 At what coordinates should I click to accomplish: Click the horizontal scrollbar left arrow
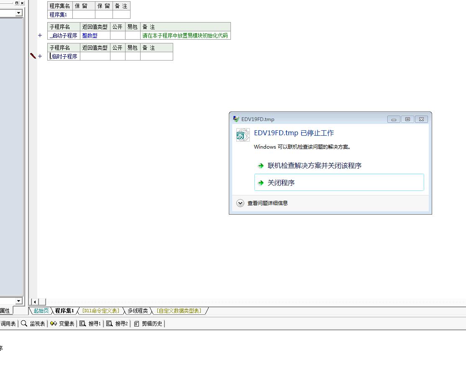(35, 302)
